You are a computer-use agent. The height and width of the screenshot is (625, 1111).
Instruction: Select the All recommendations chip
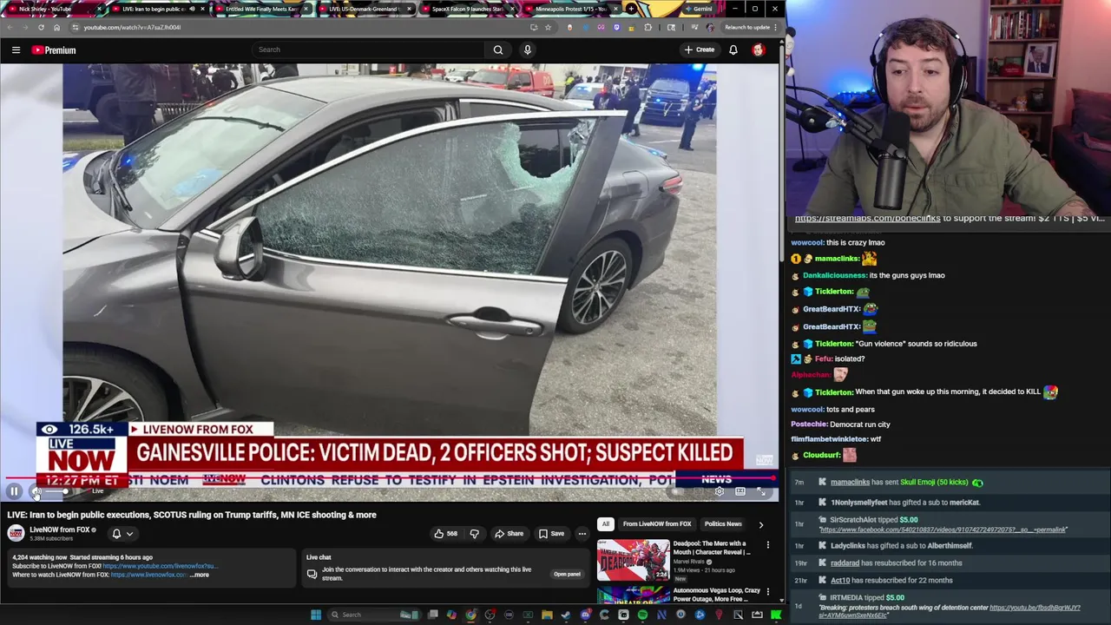tap(605, 524)
